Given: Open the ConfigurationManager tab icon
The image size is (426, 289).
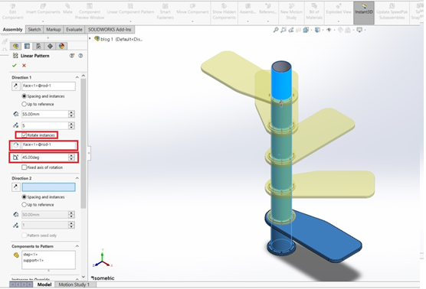Looking at the screenshot, I should click(x=38, y=46).
